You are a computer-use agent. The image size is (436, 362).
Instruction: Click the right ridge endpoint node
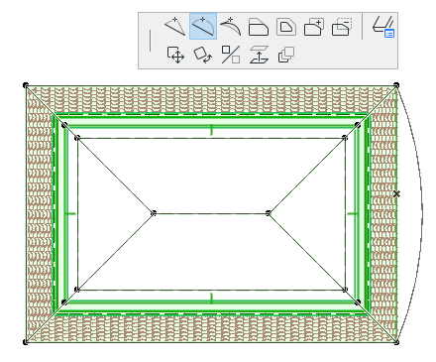[269, 213]
